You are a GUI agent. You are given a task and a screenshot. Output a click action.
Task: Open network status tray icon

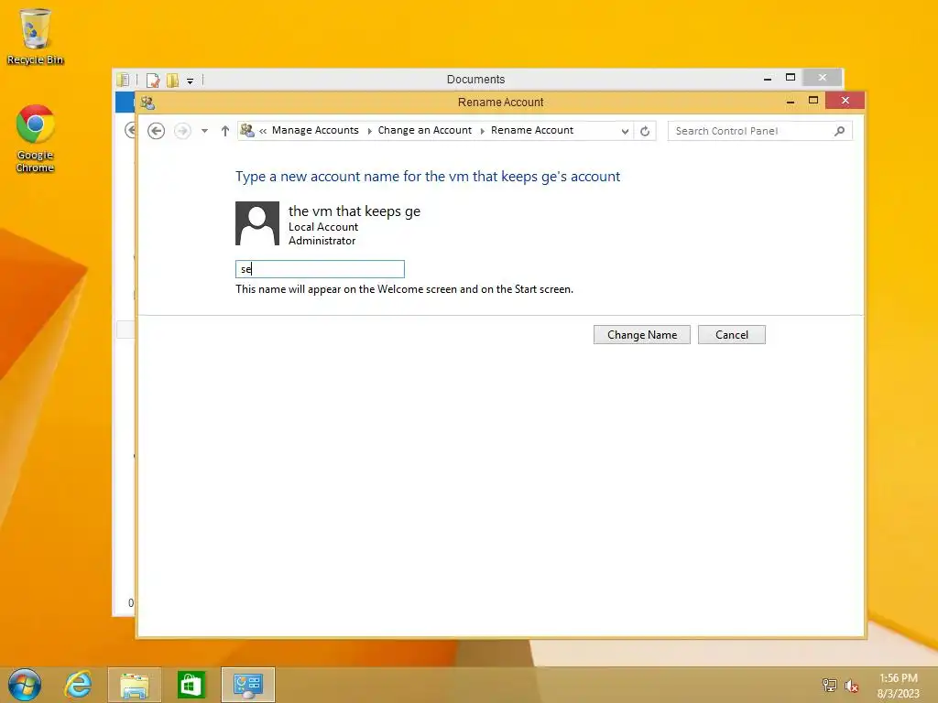click(x=829, y=685)
